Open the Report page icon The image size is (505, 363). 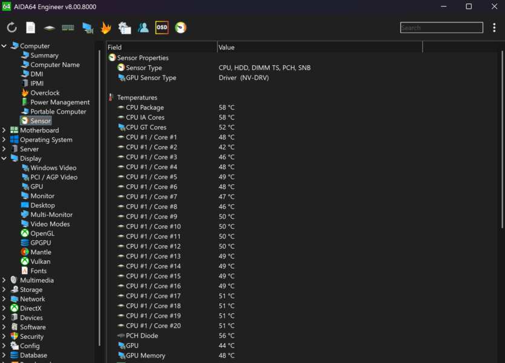pyautogui.click(x=31, y=28)
